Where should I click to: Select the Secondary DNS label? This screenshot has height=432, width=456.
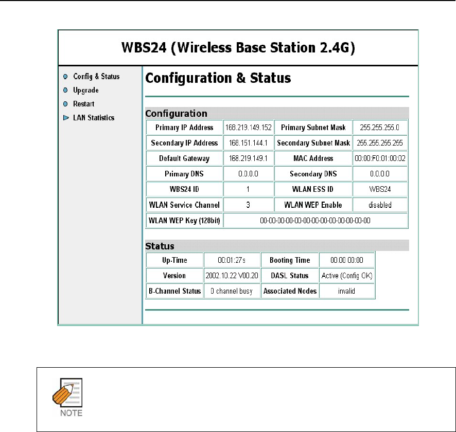click(x=313, y=174)
